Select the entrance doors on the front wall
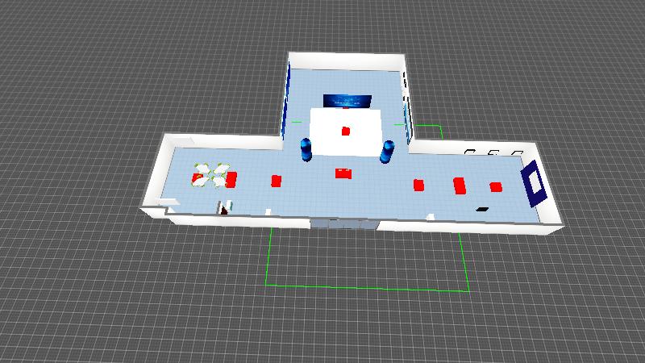The height and width of the screenshot is (363, 645). pyautogui.click(x=343, y=223)
